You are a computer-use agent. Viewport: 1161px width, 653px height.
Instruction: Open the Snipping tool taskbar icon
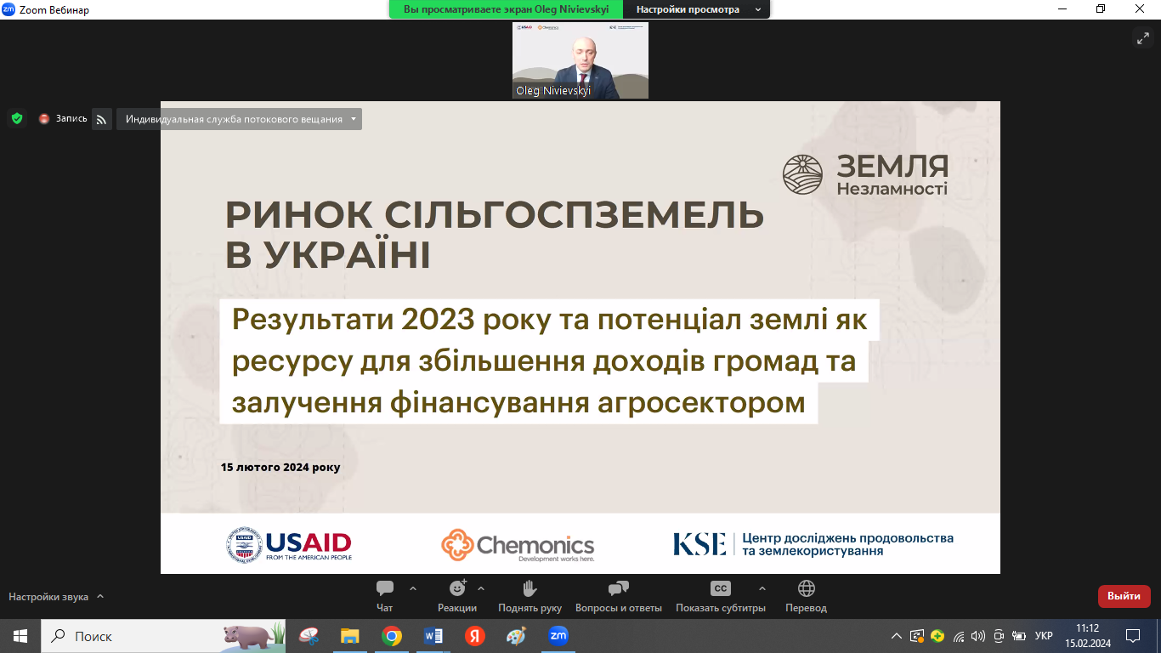click(309, 636)
